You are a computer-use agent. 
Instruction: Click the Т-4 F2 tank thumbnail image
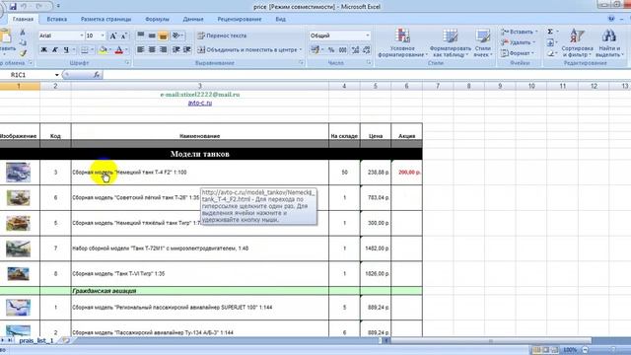(18, 173)
